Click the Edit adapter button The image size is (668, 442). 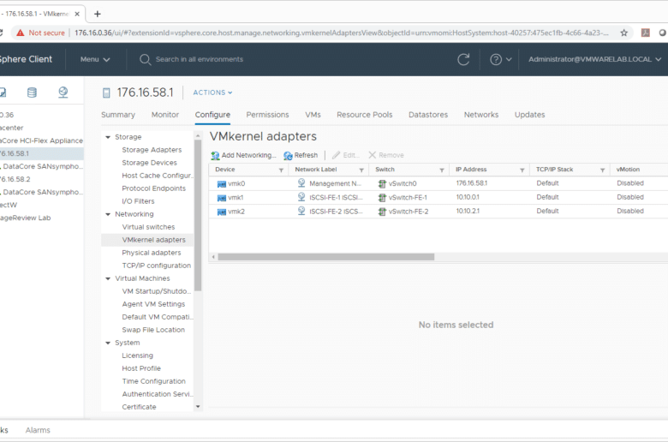(346, 155)
